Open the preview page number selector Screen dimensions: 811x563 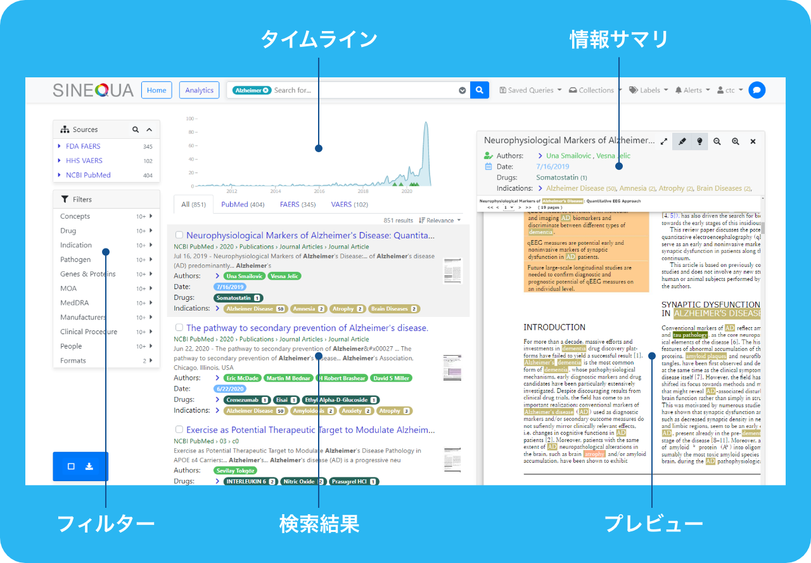pyautogui.click(x=508, y=207)
